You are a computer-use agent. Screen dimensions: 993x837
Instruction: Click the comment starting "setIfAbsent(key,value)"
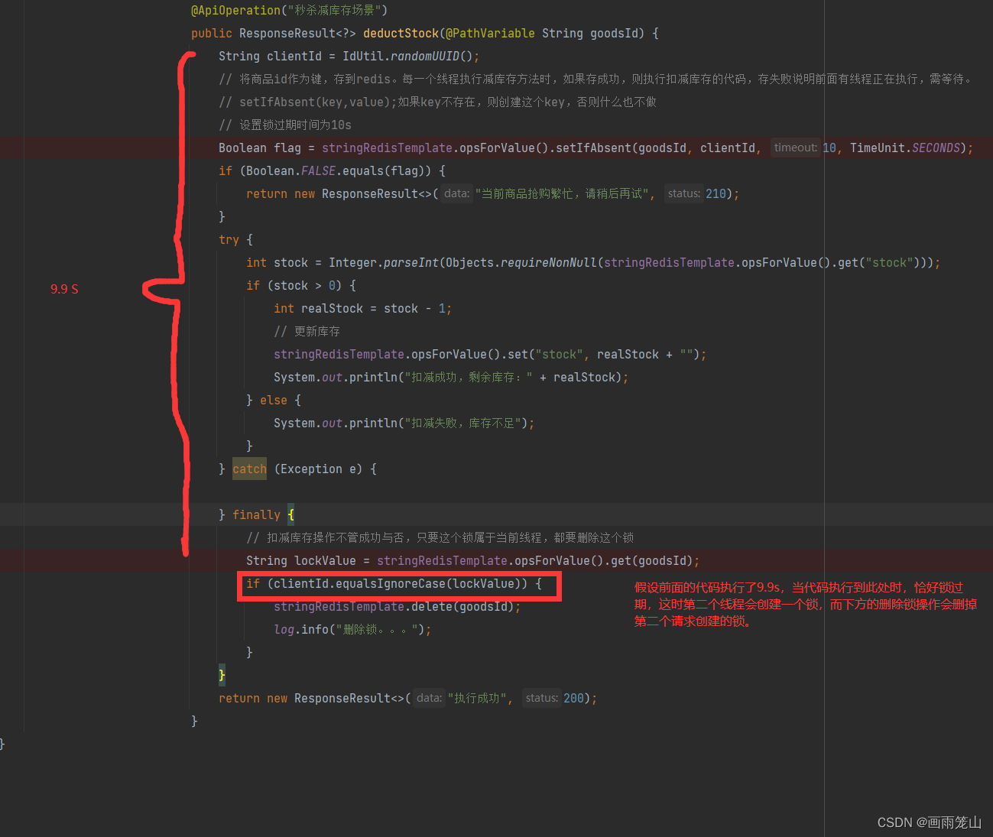pyautogui.click(x=438, y=102)
